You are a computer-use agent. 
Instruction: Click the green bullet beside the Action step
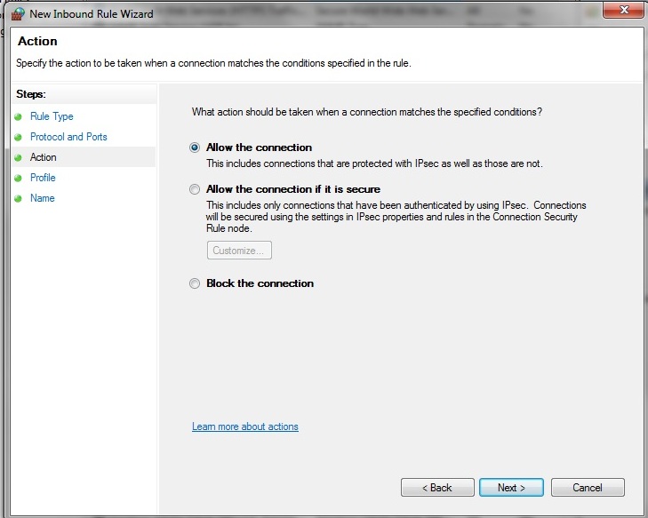(x=17, y=157)
